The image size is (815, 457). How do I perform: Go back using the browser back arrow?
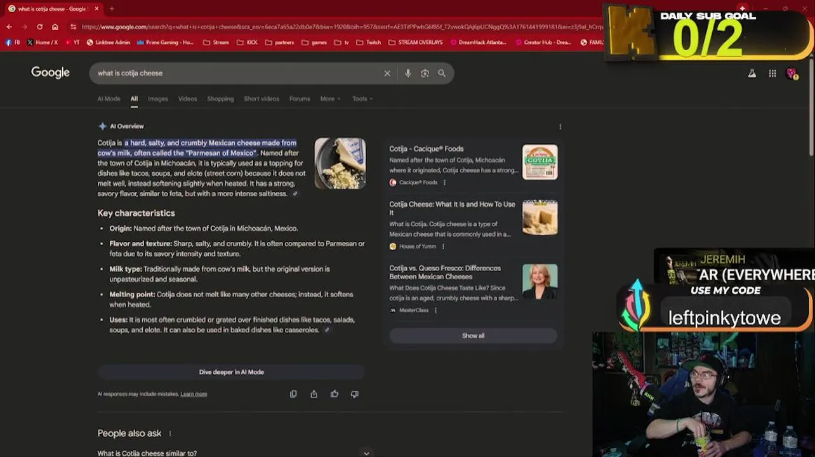pos(9,27)
